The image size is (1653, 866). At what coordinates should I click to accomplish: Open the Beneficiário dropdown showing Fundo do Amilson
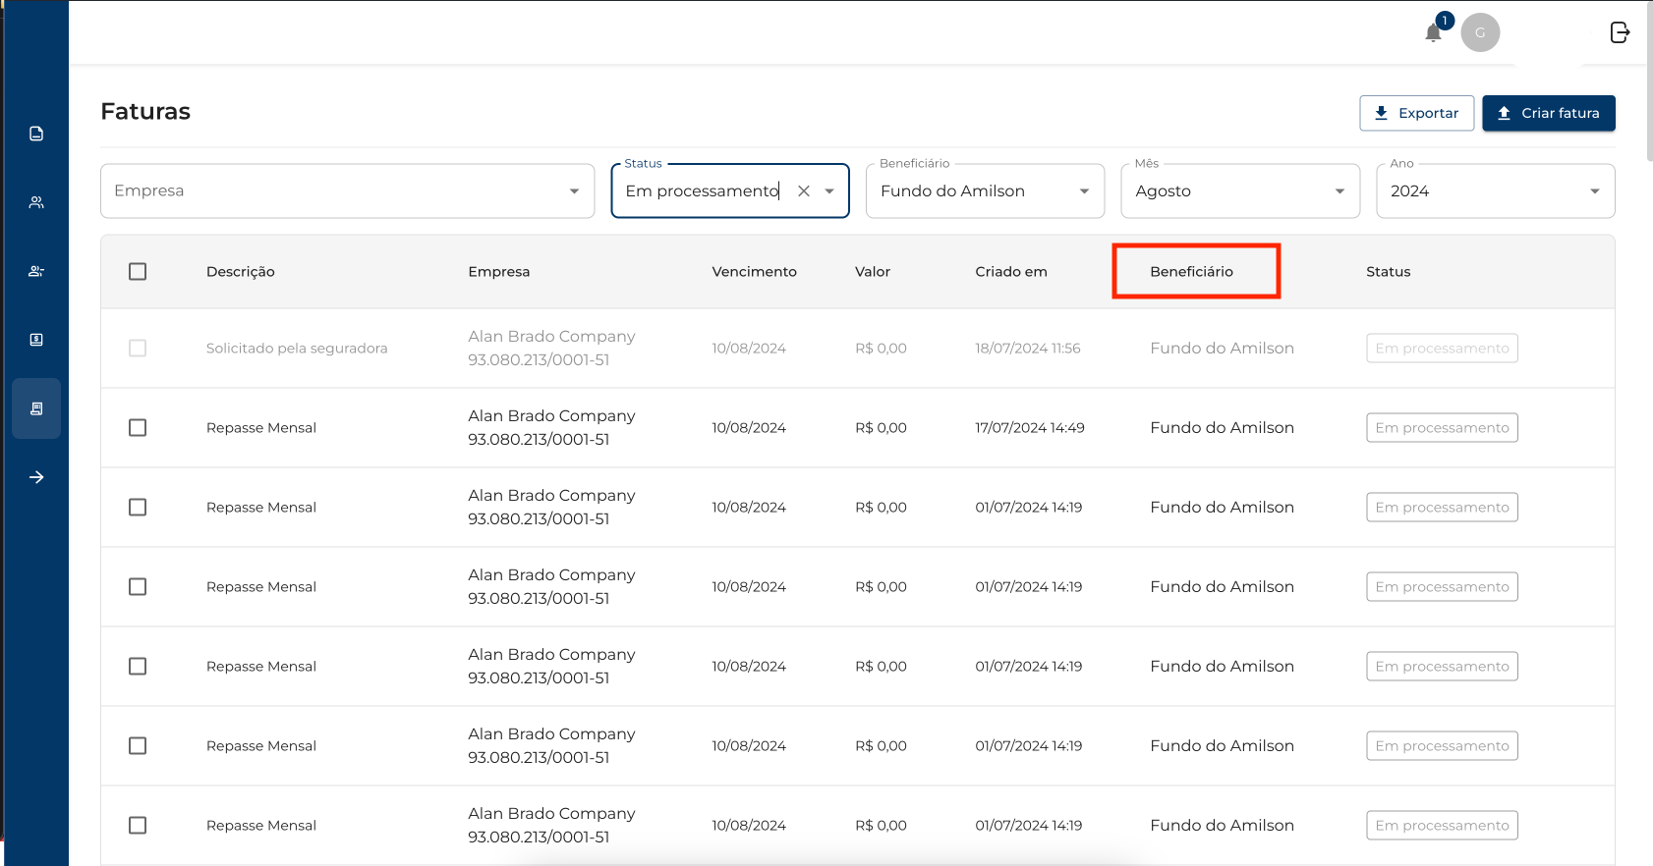[984, 191]
